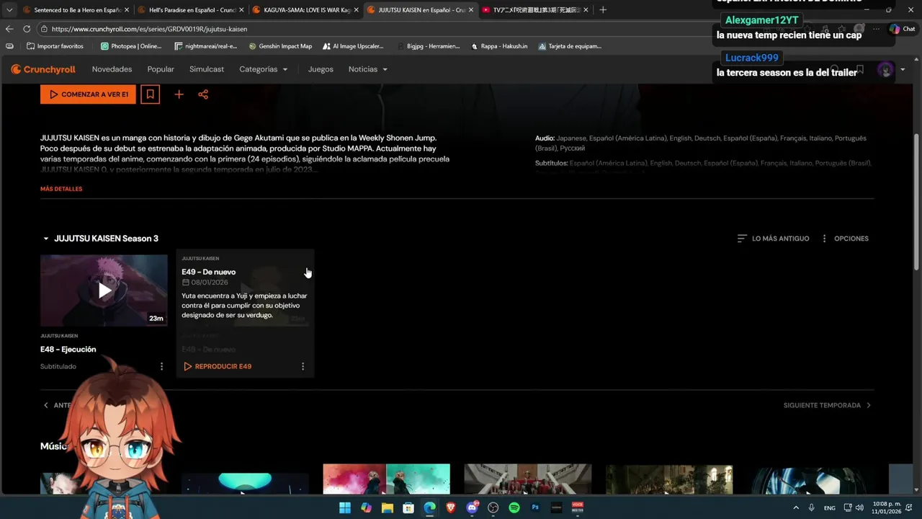
Task: Open Bigjpg bookmark
Action: pyautogui.click(x=428, y=46)
